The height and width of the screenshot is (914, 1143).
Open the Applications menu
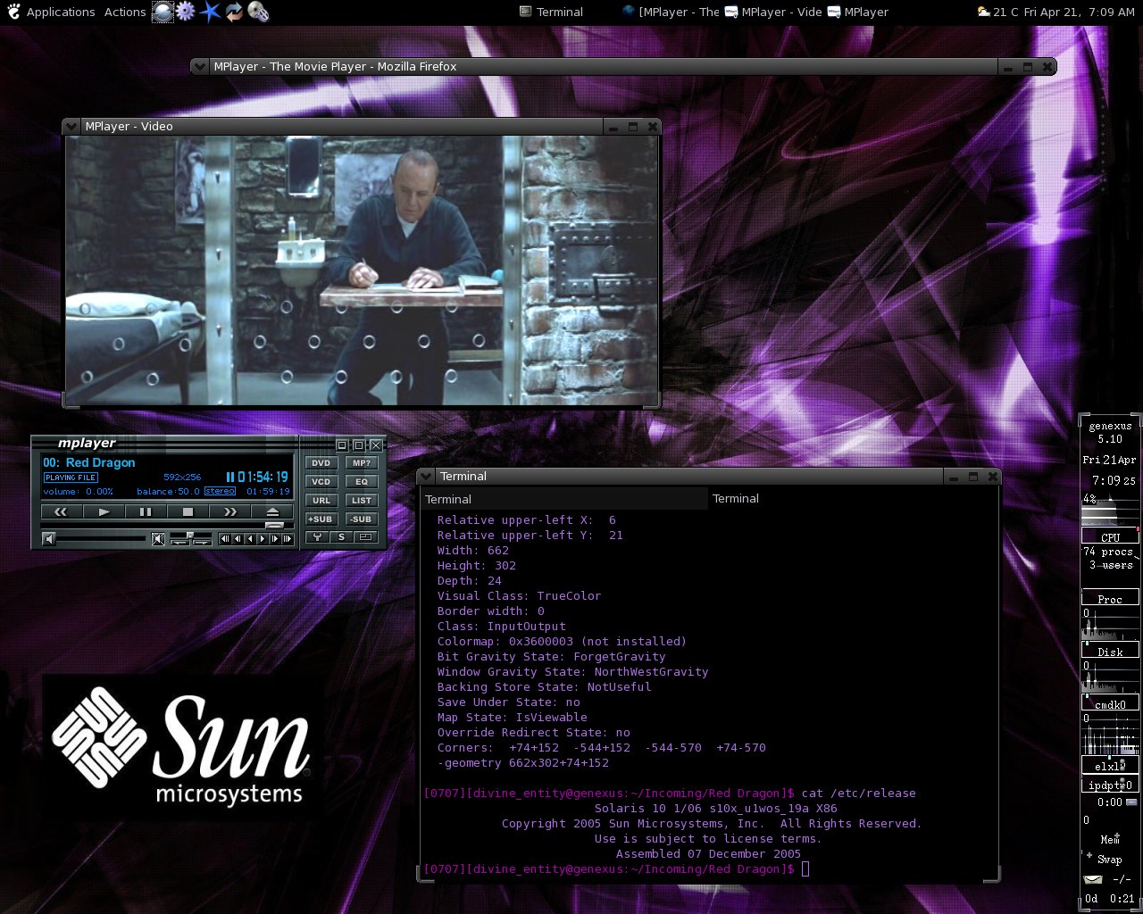point(60,12)
